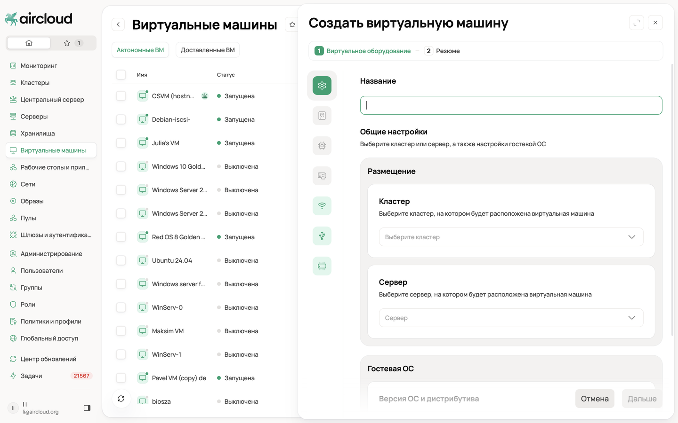Open the Мониторинг section
This screenshot has width=678, height=423.
click(51, 66)
